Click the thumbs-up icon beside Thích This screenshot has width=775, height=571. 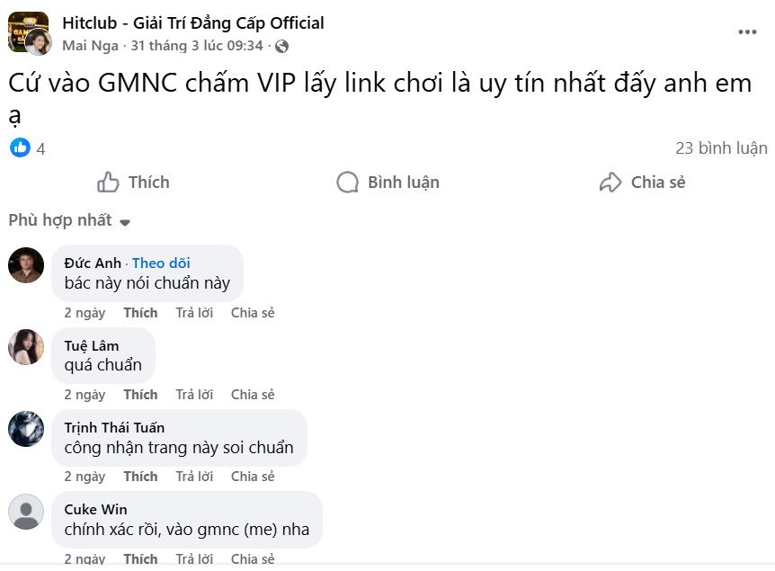(107, 182)
